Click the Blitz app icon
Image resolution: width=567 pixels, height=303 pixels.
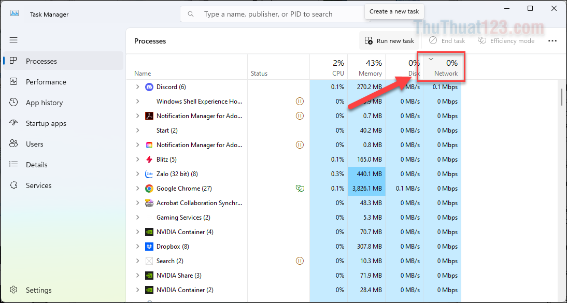149,160
